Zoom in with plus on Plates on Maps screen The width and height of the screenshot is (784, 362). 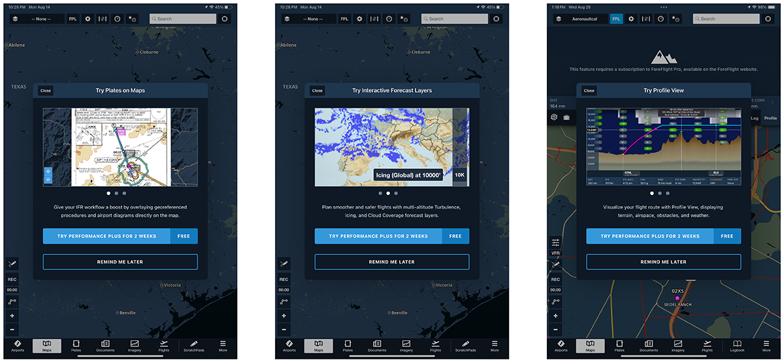point(12,316)
